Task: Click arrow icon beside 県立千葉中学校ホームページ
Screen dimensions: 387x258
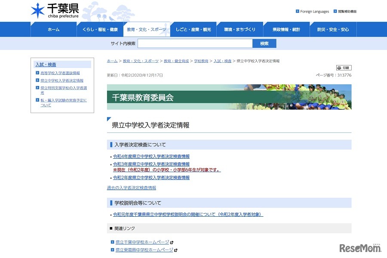Action: [x=113, y=243]
